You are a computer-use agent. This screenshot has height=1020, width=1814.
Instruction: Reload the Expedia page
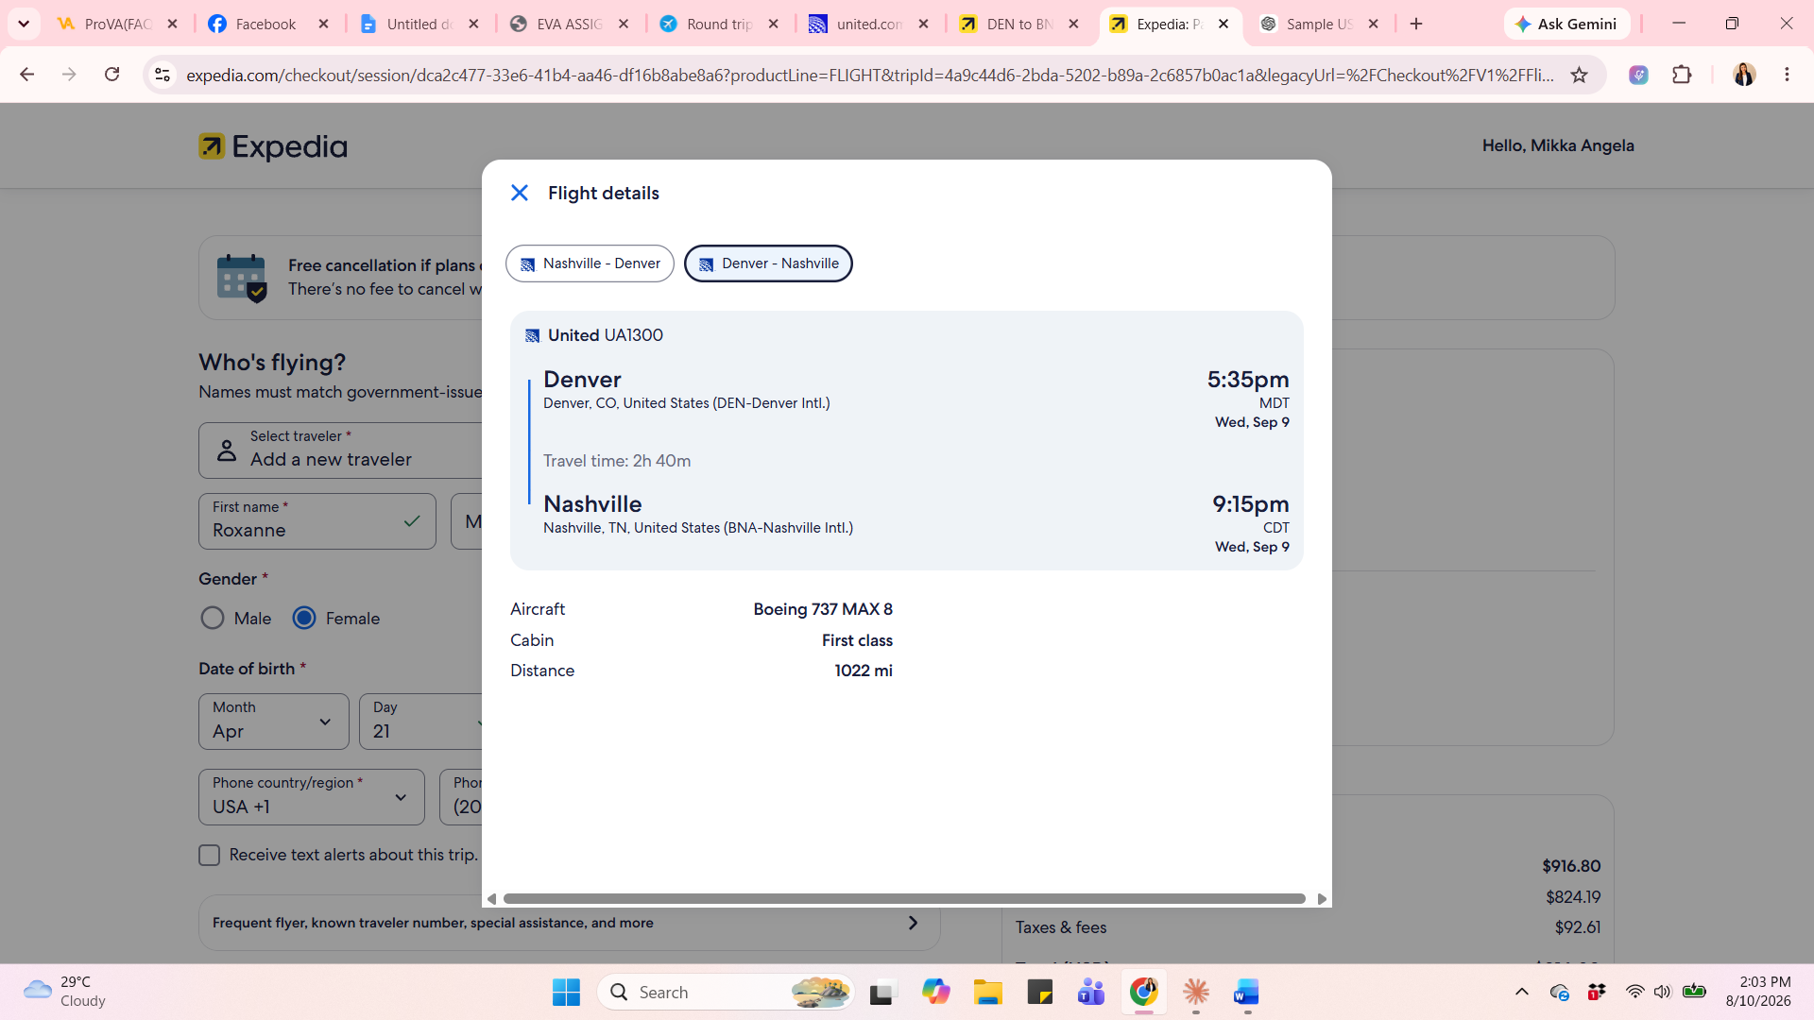pyautogui.click(x=111, y=75)
